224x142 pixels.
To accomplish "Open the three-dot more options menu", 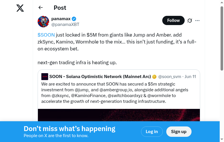I will pyautogui.click(x=197, y=20).
